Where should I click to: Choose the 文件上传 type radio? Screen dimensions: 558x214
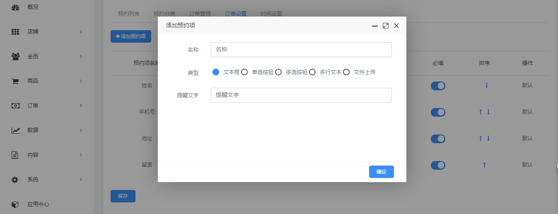tap(346, 72)
